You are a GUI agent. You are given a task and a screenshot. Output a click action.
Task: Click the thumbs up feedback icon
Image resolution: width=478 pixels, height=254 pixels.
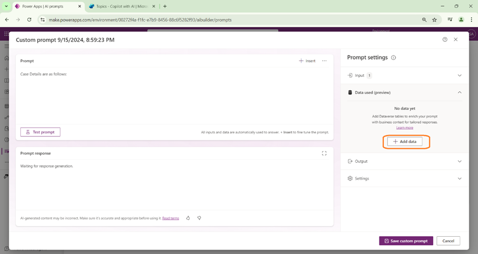tap(188, 218)
